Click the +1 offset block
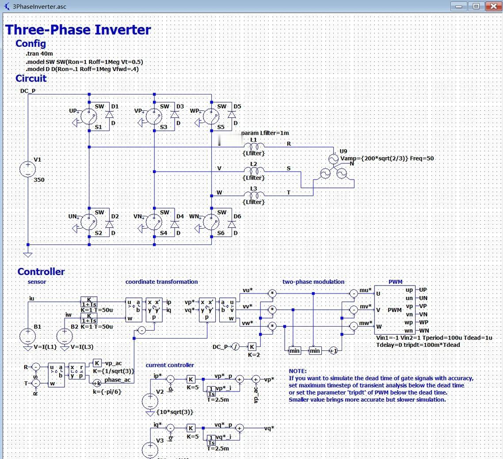This screenshot has width=503, height=459. coord(333,351)
